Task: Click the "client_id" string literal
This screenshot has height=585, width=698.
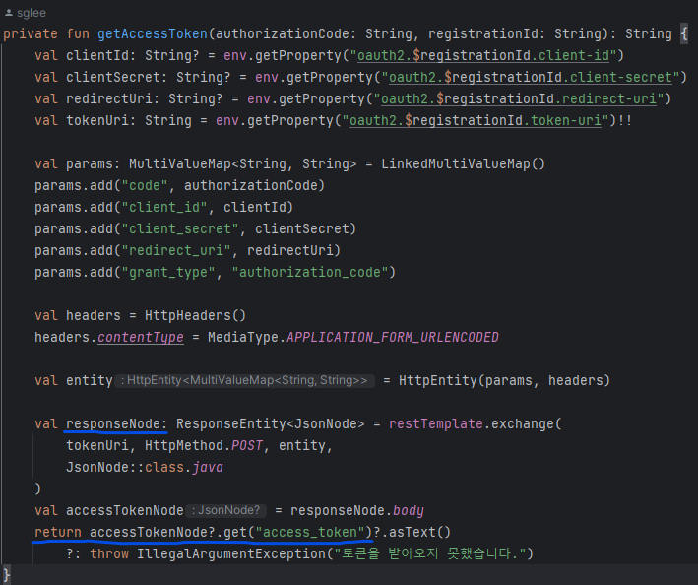Action: (164, 208)
